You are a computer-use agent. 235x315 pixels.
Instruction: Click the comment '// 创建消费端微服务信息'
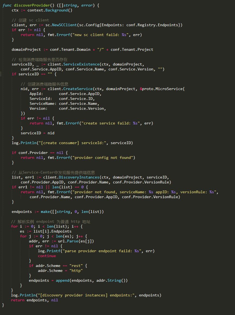(x=44, y=84)
